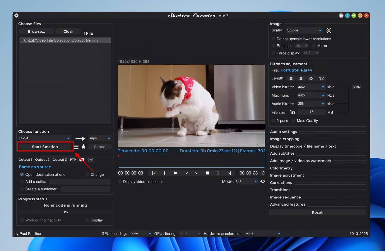Click the Cancel button
The image size is (385, 251).
(100, 147)
